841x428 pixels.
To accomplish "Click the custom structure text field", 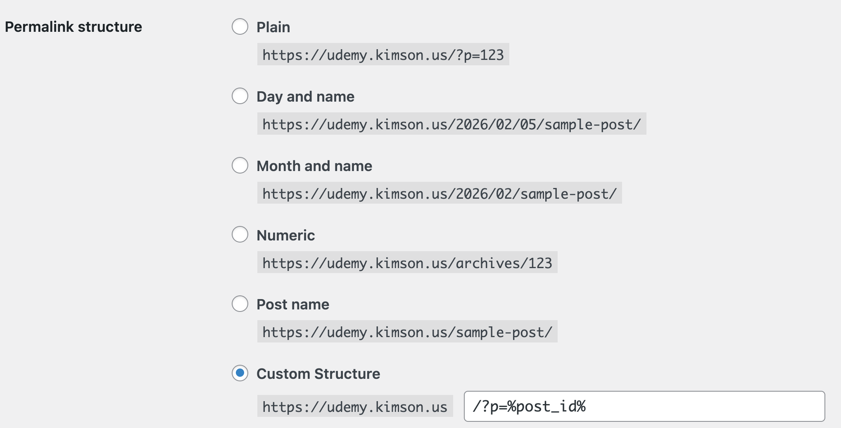I will (644, 407).
